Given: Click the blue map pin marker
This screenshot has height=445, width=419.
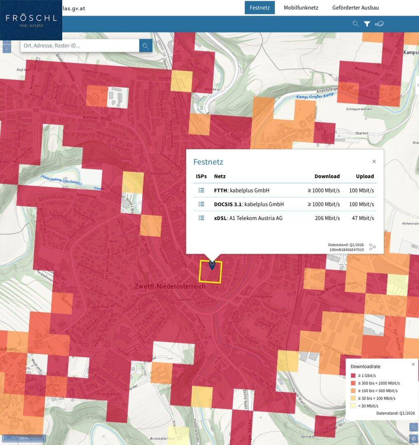Looking at the screenshot, I should (212, 265).
